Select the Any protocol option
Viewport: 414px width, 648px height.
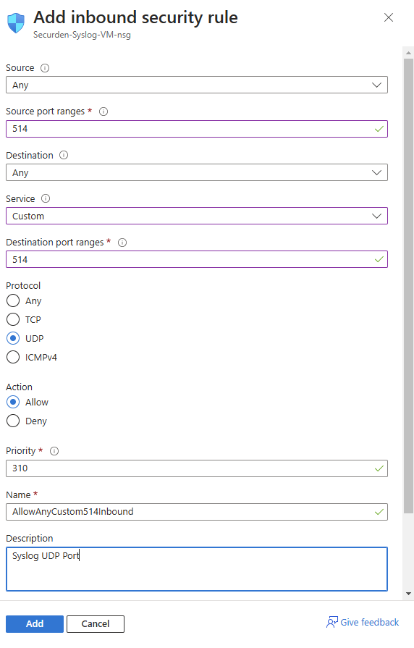(x=13, y=301)
